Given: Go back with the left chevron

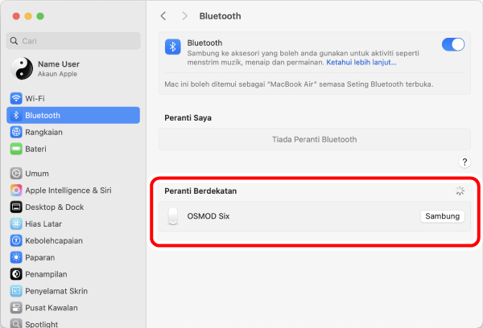Looking at the screenshot, I should coord(164,16).
